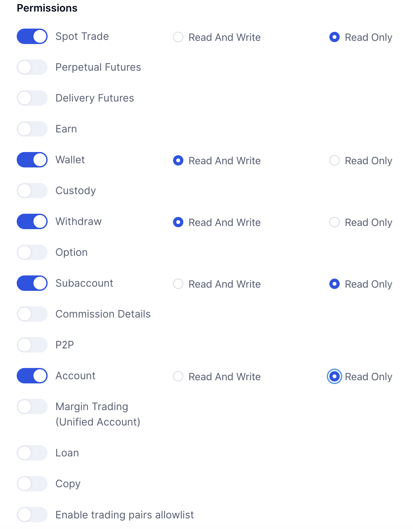Select Read Only for Wallet
413x529 pixels.
pos(335,161)
